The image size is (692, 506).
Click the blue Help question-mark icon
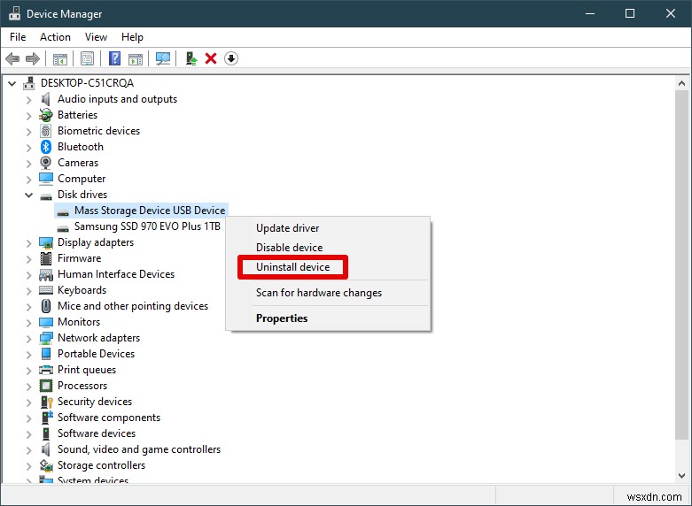pos(115,58)
